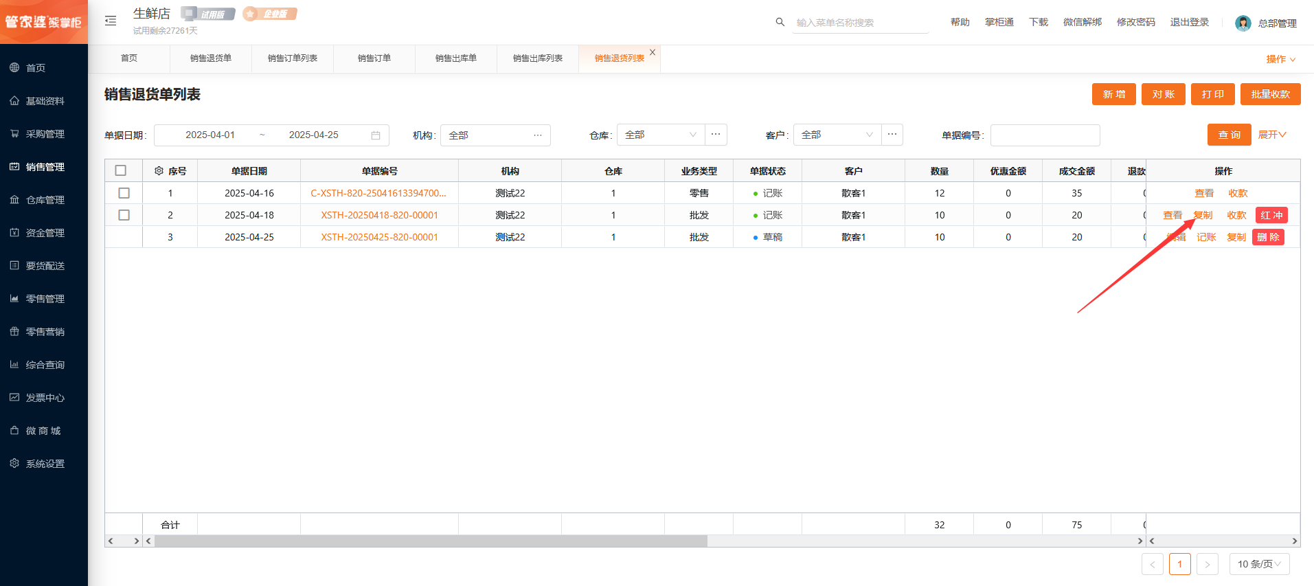Go to previous page arrow in pagination

point(1153,564)
